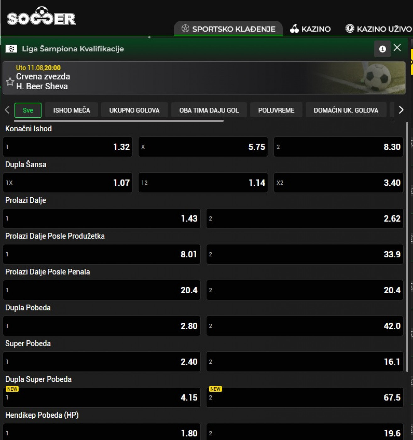Select the Sve markets tab
Viewport: 413px width, 440px height.
tap(28, 110)
